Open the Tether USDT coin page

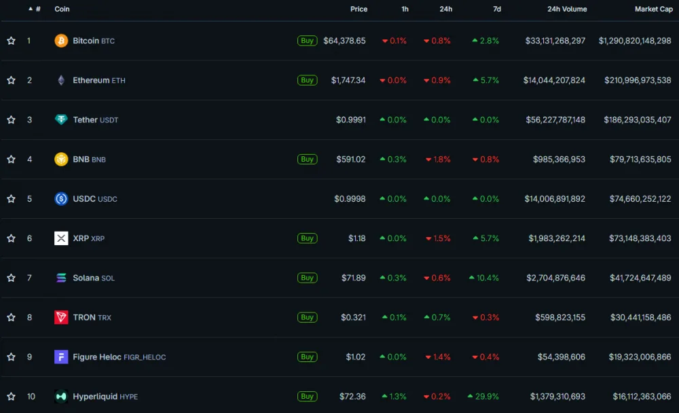point(95,120)
